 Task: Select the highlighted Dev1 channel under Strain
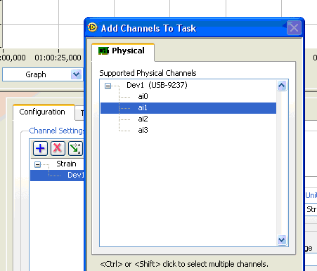[x=57, y=176]
